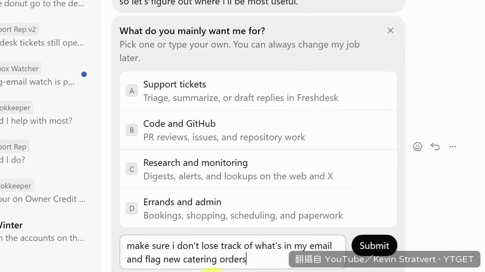485x272 pixels.
Task: Choose the Code and GitHub option
Action: pos(258,130)
